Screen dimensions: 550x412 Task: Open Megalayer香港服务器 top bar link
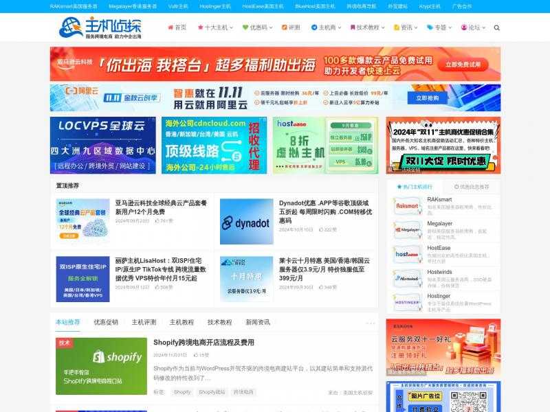[x=133, y=6]
